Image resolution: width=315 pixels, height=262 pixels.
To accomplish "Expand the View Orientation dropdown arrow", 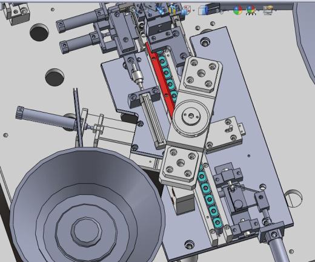I will pos(194,10).
